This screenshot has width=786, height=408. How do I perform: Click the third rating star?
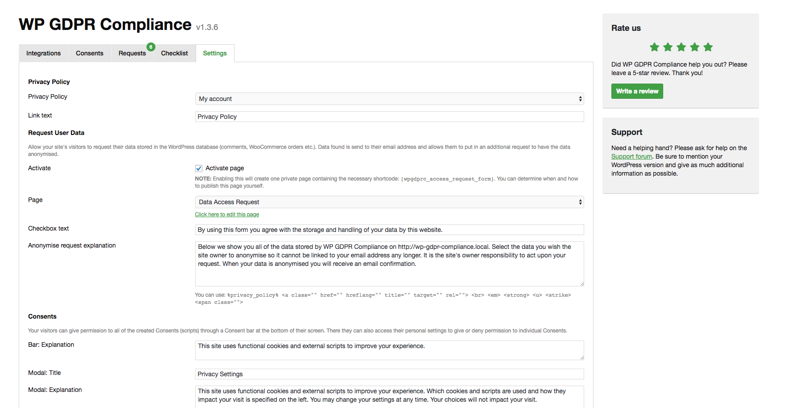pyautogui.click(x=681, y=47)
